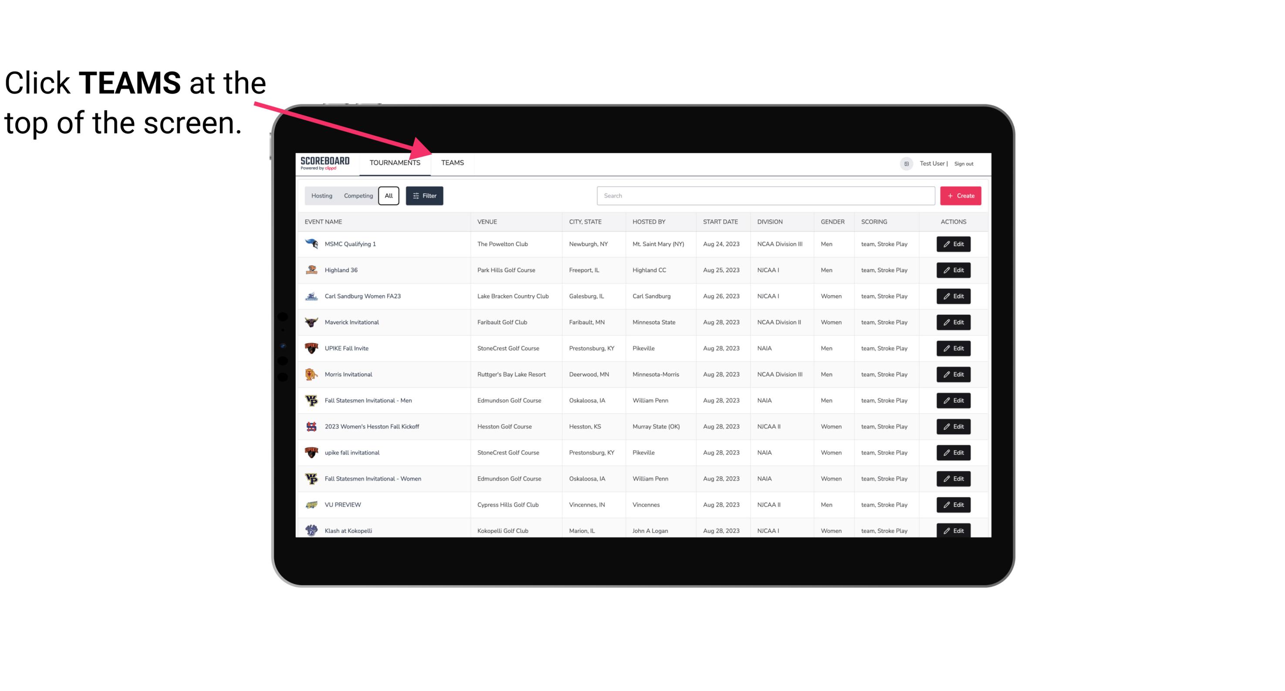Click the TEAMS navigation tab

(452, 162)
